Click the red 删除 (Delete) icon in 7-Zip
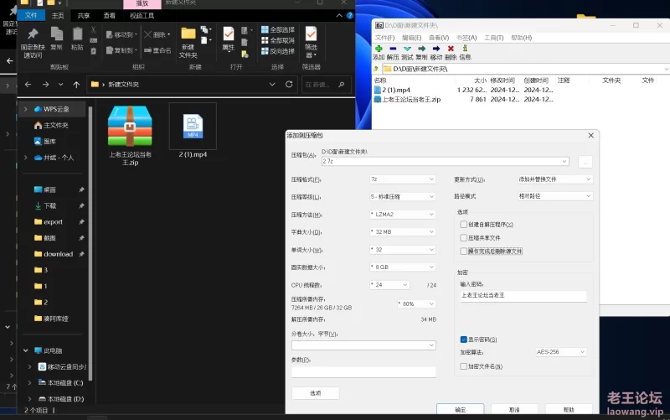Image resolution: width=670 pixels, height=420 pixels. coord(451,49)
